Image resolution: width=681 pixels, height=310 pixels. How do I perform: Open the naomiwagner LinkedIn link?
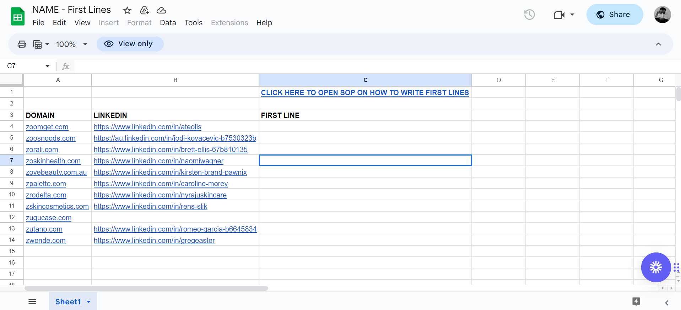coord(158,161)
